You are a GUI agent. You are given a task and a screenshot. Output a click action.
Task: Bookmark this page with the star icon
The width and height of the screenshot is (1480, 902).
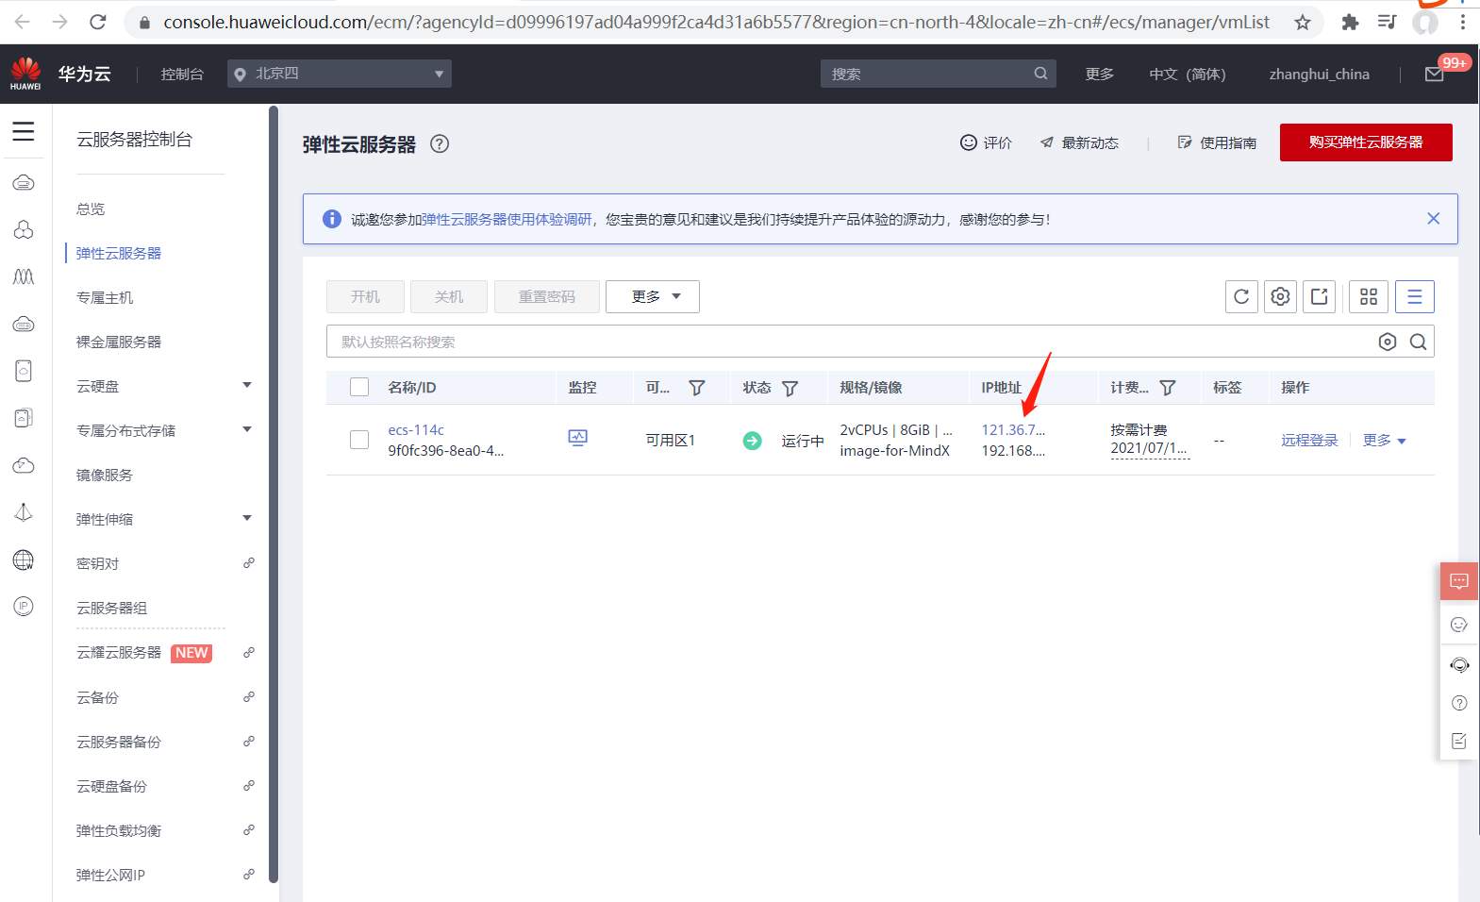tap(1303, 22)
